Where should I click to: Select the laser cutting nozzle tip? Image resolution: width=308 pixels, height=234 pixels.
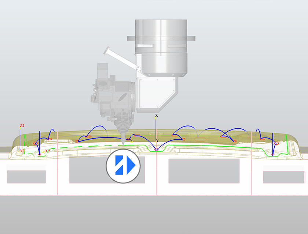(123, 142)
